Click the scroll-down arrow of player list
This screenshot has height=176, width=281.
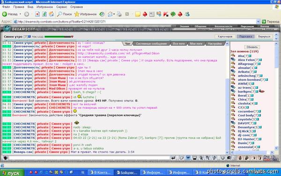pos(276,148)
